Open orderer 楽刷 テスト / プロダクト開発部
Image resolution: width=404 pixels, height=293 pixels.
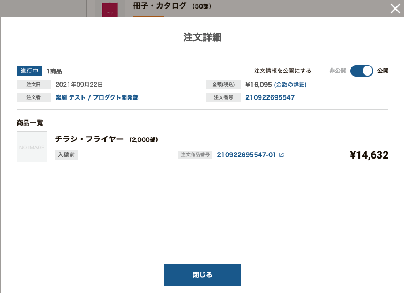click(x=97, y=97)
